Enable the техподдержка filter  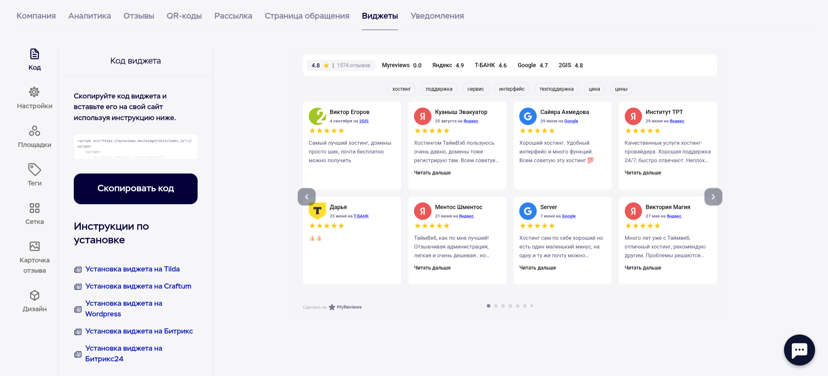[556, 89]
